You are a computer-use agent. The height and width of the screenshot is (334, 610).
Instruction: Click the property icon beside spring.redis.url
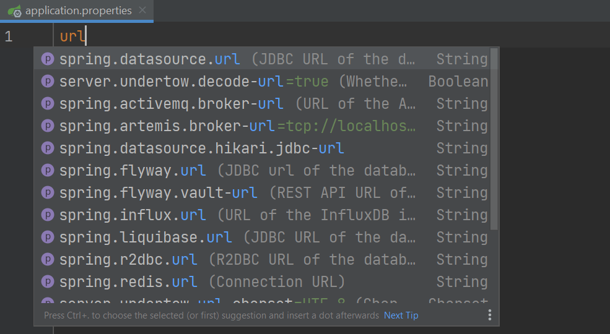pos(48,282)
